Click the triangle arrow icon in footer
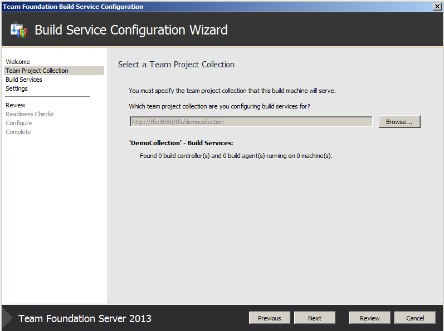444x331 pixels. [x=7, y=318]
